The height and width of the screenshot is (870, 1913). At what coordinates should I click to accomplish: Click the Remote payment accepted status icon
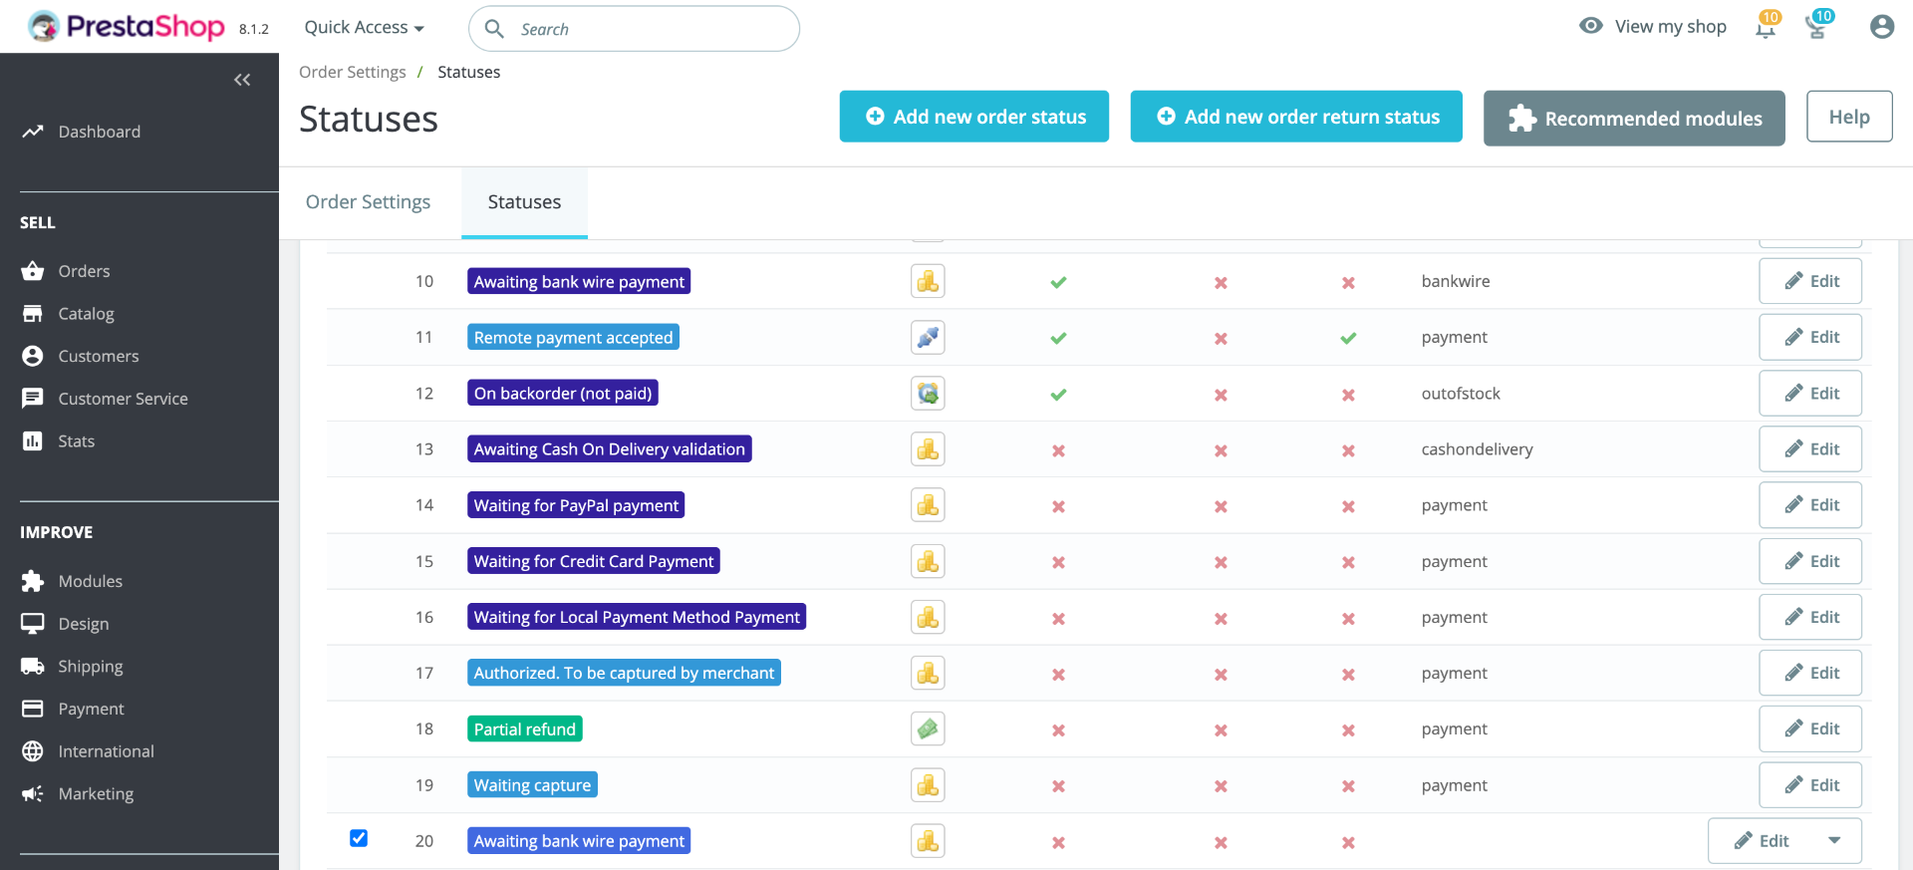click(x=928, y=338)
